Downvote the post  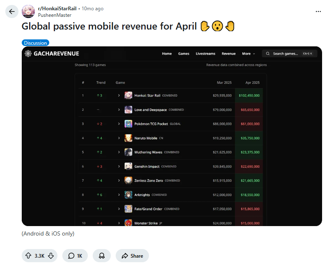[x=51, y=256]
